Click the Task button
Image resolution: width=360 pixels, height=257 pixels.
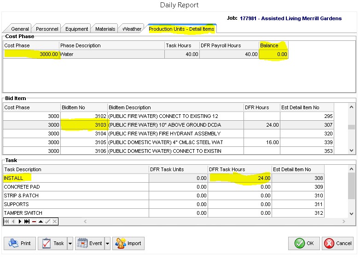click(53, 243)
